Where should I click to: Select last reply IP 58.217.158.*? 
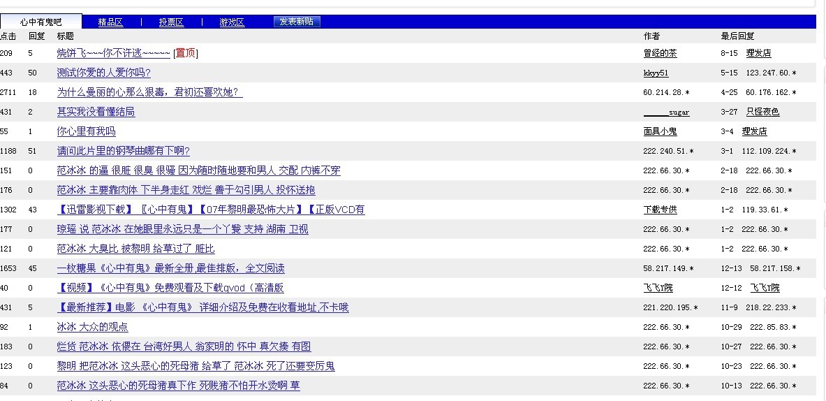776,268
